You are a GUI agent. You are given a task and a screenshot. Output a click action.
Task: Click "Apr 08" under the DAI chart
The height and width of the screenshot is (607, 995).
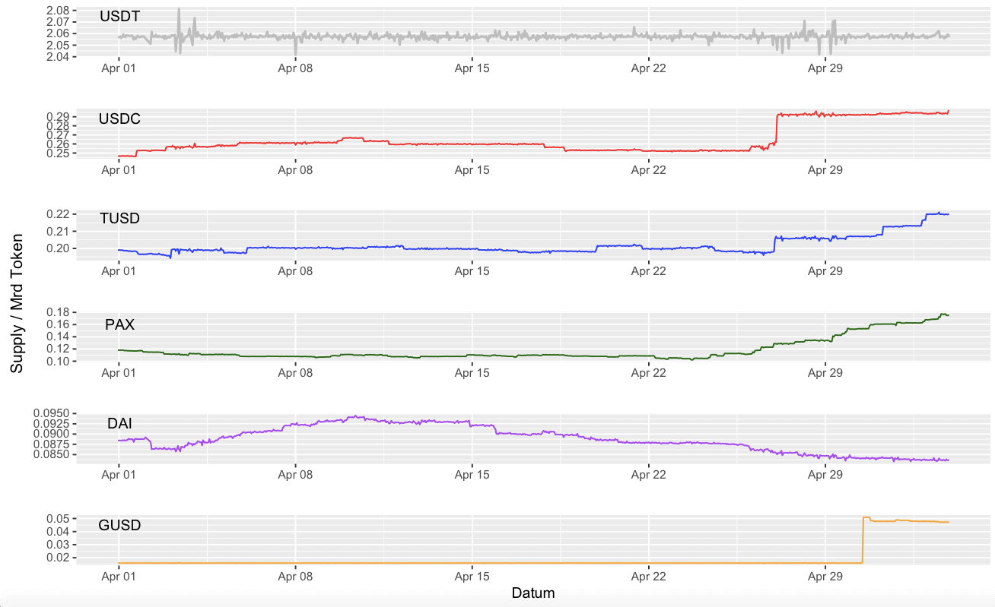295,475
